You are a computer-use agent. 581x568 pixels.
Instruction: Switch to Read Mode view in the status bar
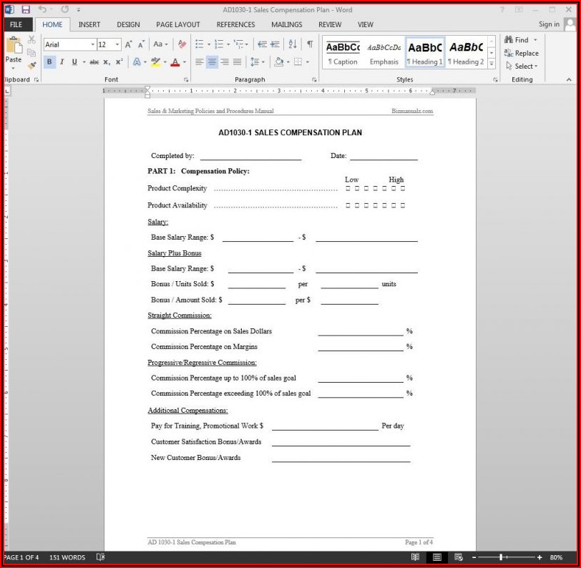tap(415, 557)
